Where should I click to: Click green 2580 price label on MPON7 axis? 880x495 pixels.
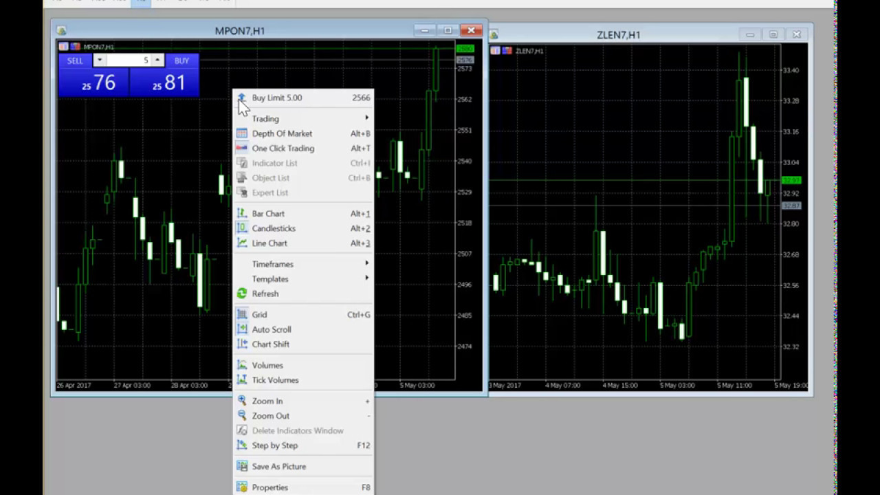pos(465,49)
